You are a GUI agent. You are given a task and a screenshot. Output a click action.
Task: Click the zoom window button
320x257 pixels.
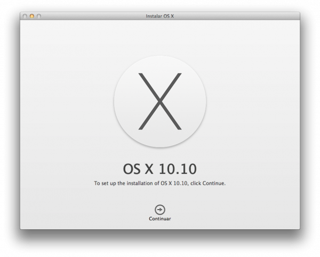[x=39, y=16]
